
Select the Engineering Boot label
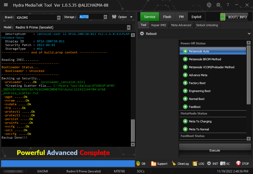click(199, 91)
